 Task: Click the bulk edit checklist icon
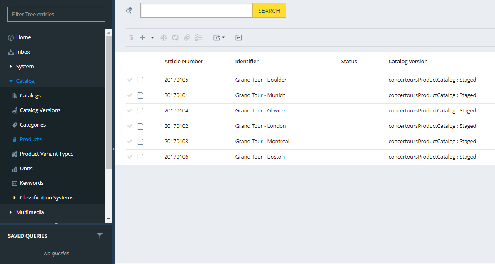pyautogui.click(x=199, y=37)
